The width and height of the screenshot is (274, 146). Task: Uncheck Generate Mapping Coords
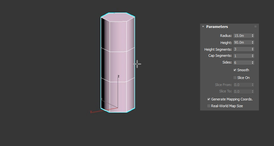(209, 99)
